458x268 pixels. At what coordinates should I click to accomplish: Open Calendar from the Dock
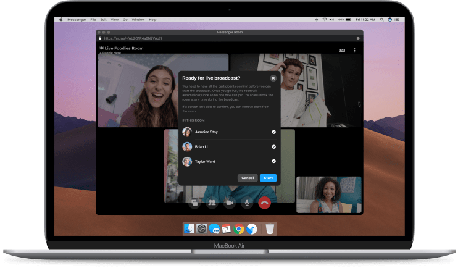(226, 229)
